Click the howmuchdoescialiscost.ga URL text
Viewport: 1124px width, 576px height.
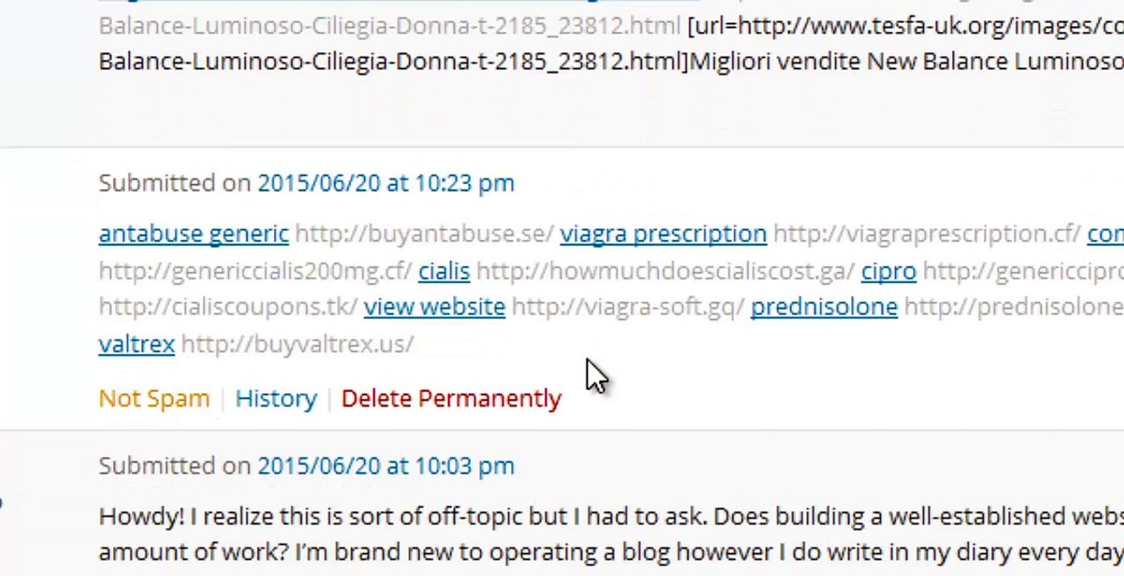point(665,270)
